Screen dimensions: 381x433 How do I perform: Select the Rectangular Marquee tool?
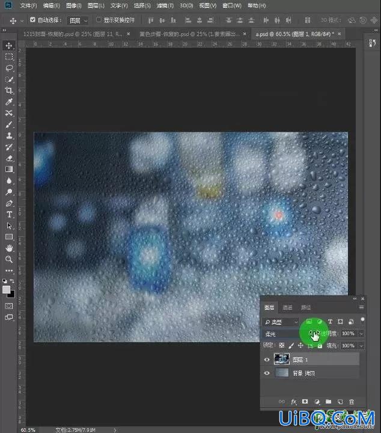pos(9,57)
